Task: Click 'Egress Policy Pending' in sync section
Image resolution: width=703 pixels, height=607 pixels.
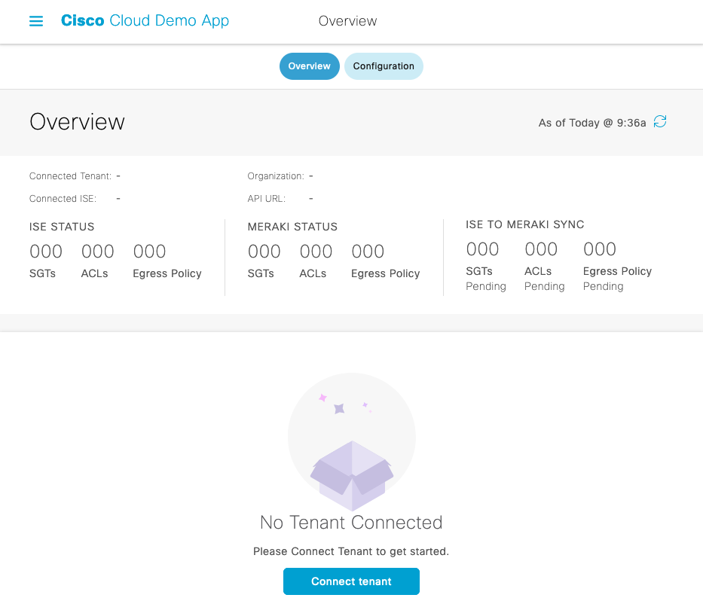Action: 617,279
